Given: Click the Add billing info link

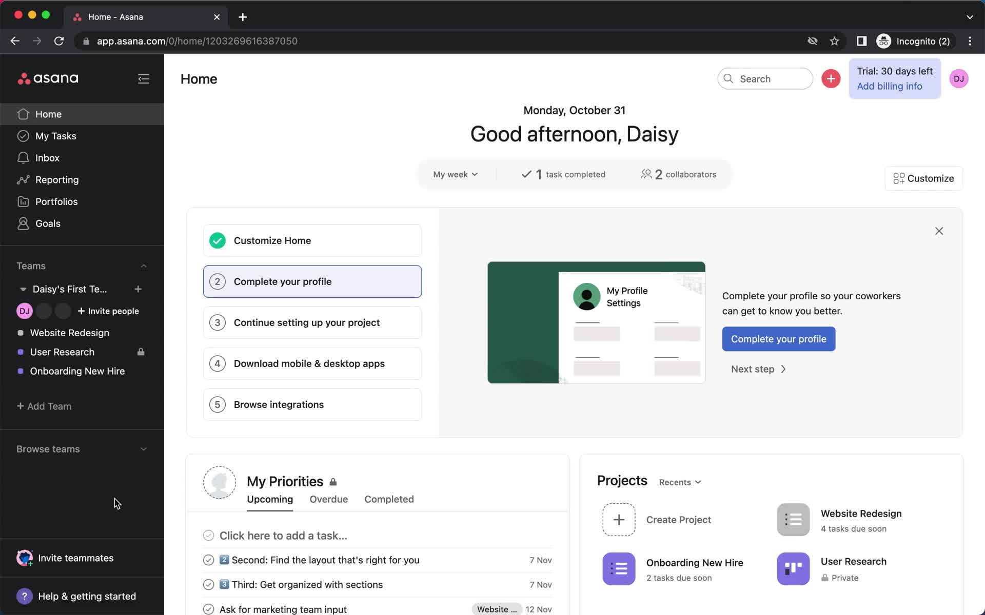Looking at the screenshot, I should pos(889,86).
